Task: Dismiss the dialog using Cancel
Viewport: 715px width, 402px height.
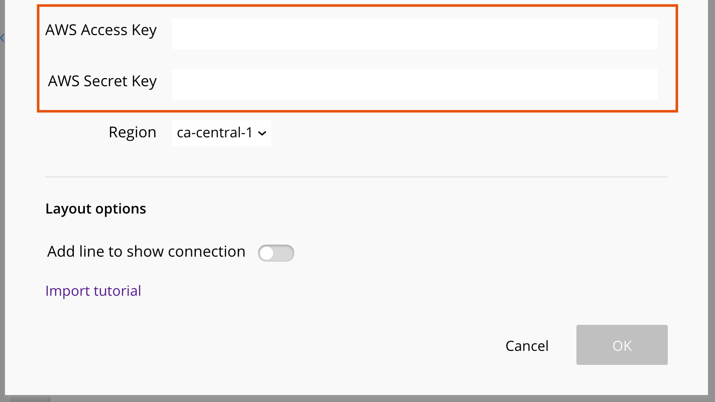Action: pos(527,346)
